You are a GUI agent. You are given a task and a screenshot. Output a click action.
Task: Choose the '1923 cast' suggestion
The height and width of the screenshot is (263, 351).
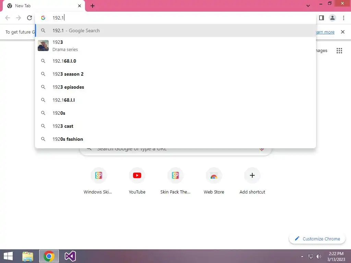click(175, 126)
